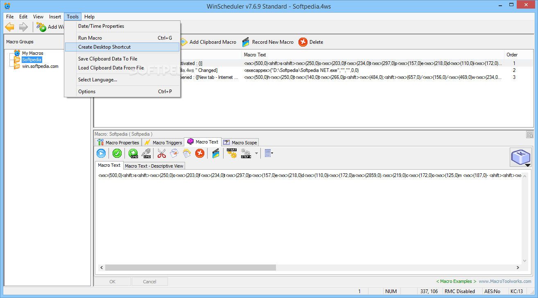Image resolution: width=538 pixels, height=298 pixels.
Task: Choose Date/Time Properties from Tools menu
Action: (x=122, y=26)
